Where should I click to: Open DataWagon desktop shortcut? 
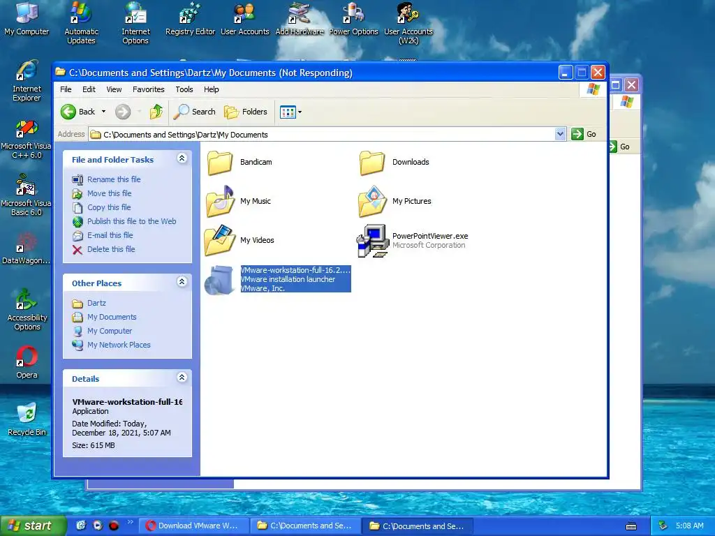point(26,248)
